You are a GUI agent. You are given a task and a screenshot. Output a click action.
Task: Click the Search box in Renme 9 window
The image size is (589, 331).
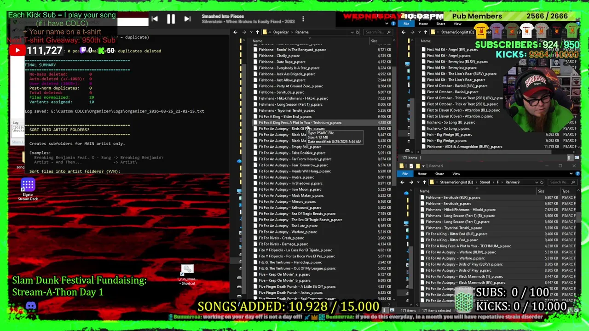click(x=562, y=182)
